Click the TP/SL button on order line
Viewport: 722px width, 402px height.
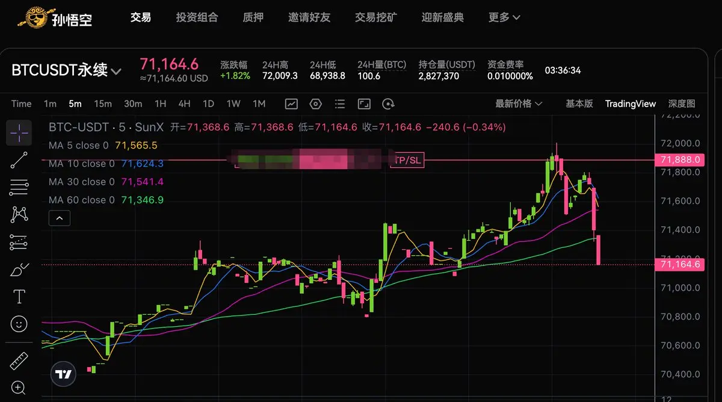click(407, 160)
